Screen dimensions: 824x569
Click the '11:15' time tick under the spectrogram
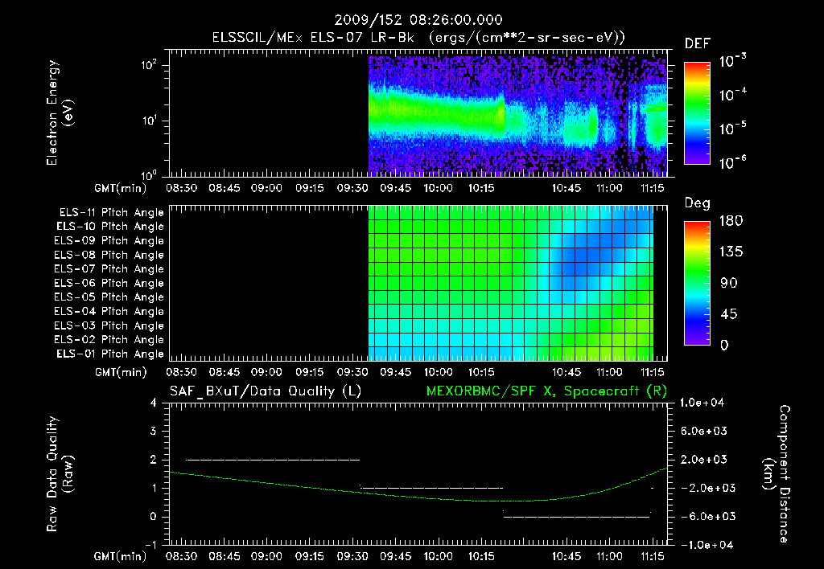(x=652, y=188)
